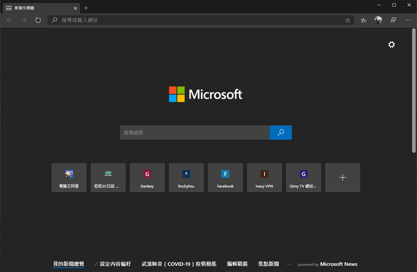
Task: Click the 搜尋網頁 web search box
Action: pyautogui.click(x=194, y=133)
